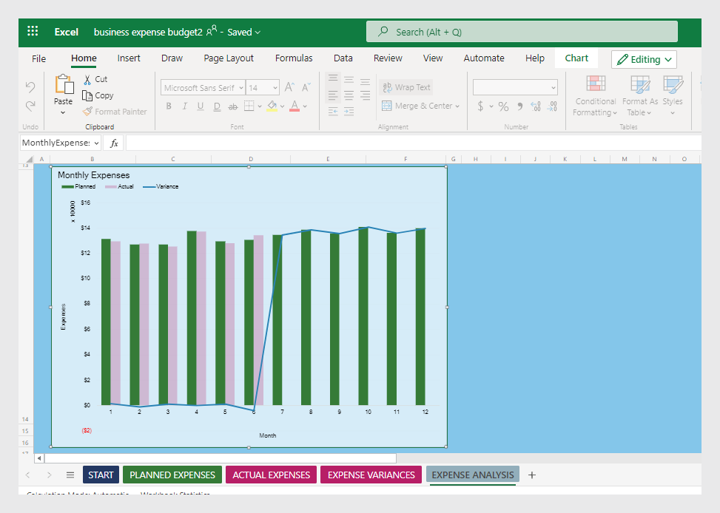Select the Format Painter tool
This screenshot has height=513, width=720.
[x=115, y=111]
